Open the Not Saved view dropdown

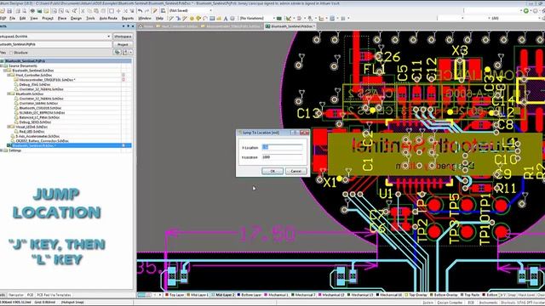coord(211,11)
